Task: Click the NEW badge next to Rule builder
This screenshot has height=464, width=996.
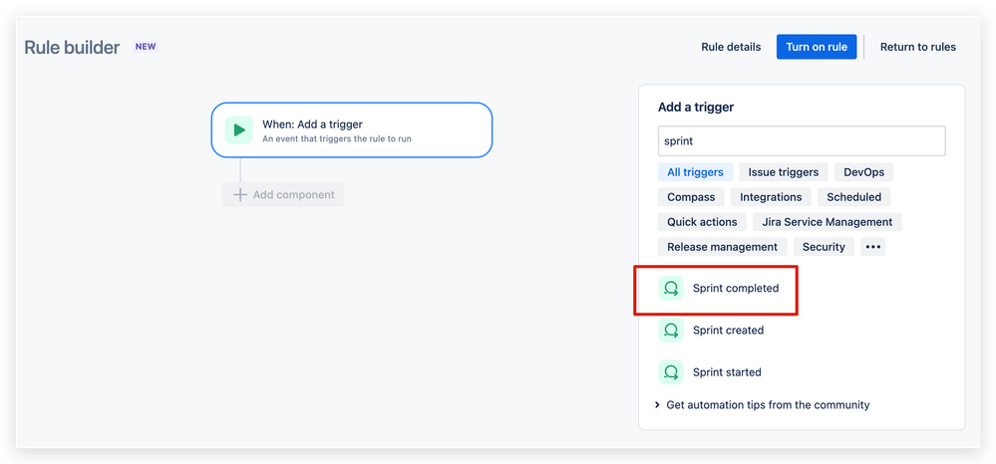Action: point(146,47)
